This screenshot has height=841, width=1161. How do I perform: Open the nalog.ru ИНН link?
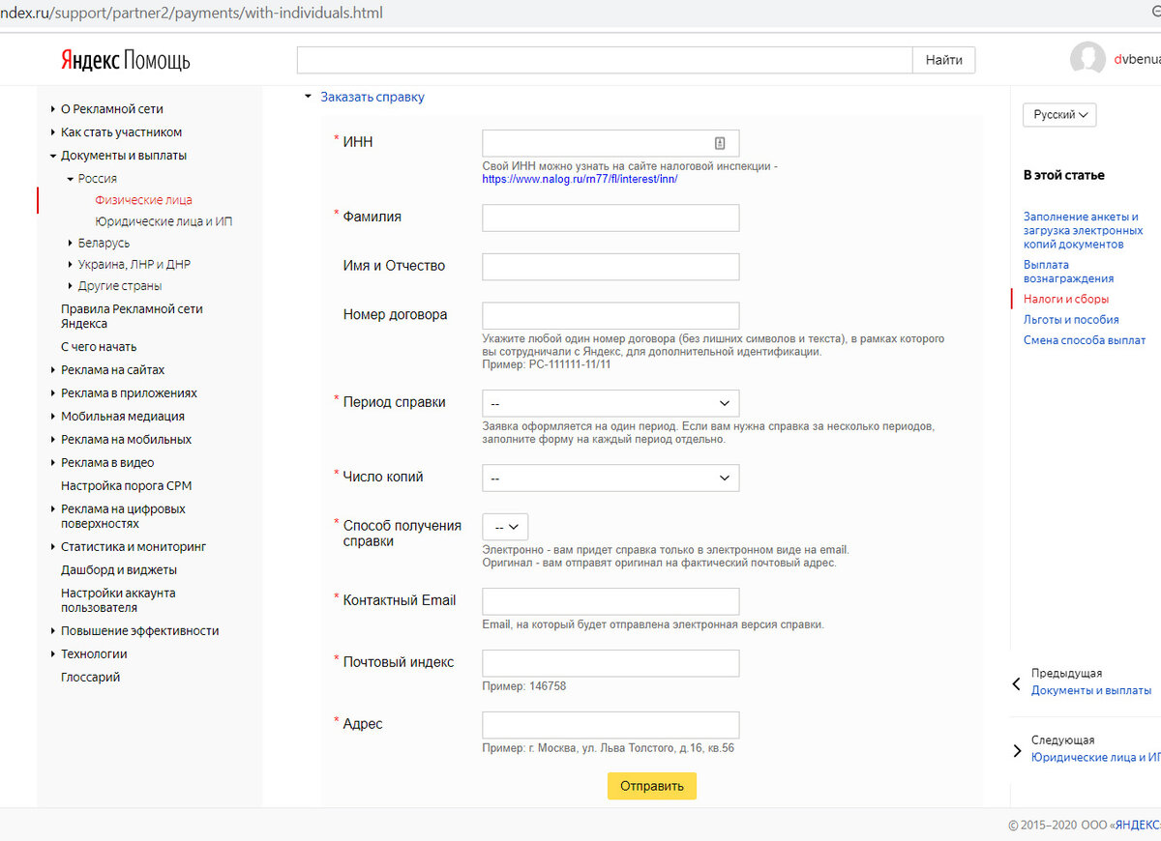coord(580,179)
